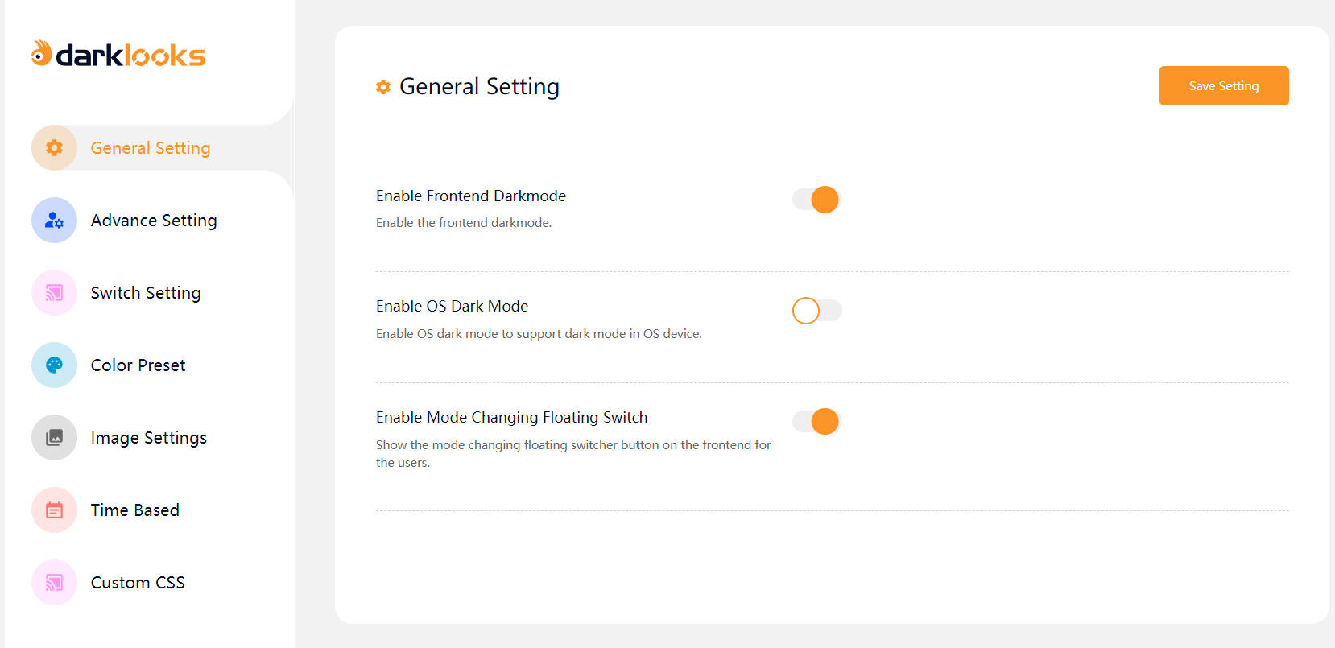The image size is (1335, 648).
Task: Disable the Enable Frontend Darkmode toggle
Action: (816, 200)
